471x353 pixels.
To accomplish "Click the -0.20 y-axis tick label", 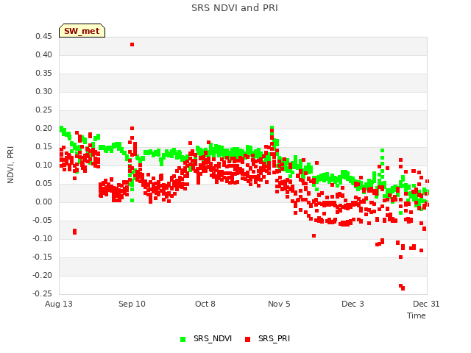I will click(x=43, y=275).
